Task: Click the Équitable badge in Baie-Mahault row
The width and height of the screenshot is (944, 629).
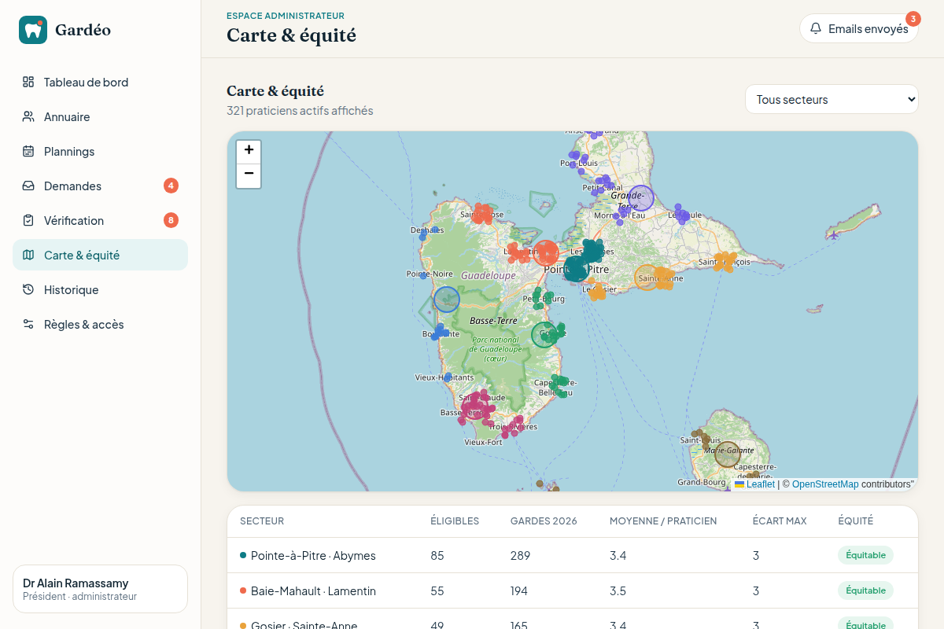Action: tap(865, 590)
